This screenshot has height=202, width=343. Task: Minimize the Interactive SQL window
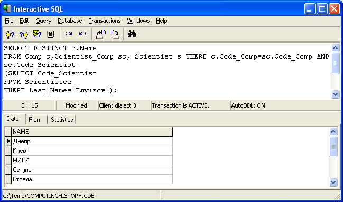click(x=310, y=9)
